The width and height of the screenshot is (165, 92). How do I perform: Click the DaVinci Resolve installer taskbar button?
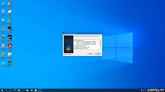point(40,90)
